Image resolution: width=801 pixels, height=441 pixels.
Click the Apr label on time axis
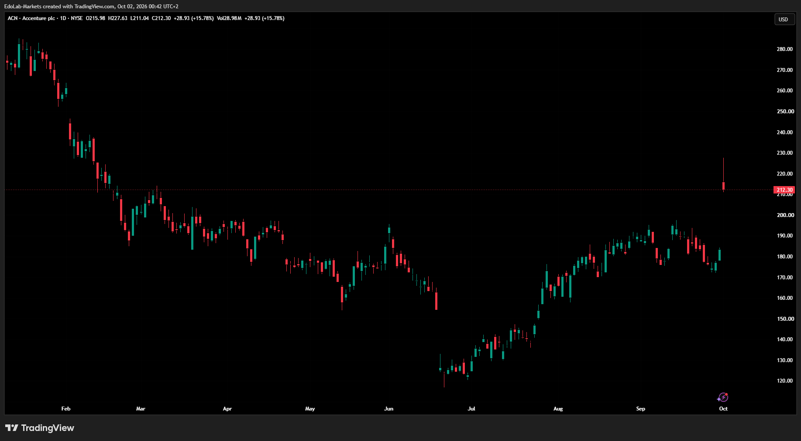click(227, 409)
